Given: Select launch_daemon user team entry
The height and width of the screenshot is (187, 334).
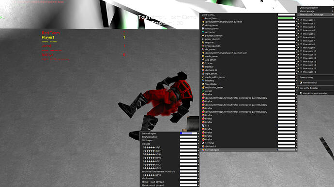Looking at the screenshot, I should pos(248,53).
